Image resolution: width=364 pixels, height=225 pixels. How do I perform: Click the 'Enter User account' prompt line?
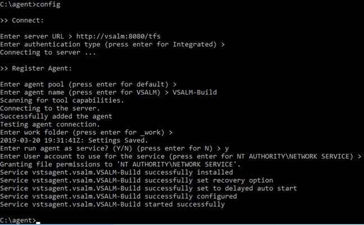pos(181,156)
